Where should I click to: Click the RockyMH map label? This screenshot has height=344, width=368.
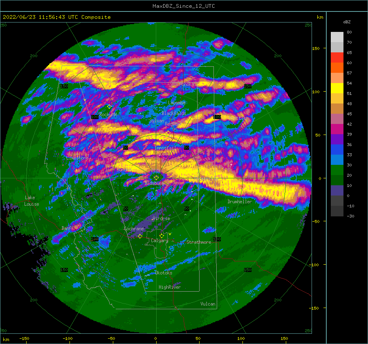[108, 115]
